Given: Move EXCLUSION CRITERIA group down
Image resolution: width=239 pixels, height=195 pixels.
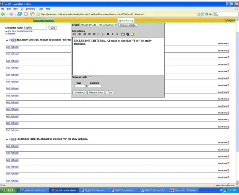Looking at the screenshot, I should pos(10,139).
